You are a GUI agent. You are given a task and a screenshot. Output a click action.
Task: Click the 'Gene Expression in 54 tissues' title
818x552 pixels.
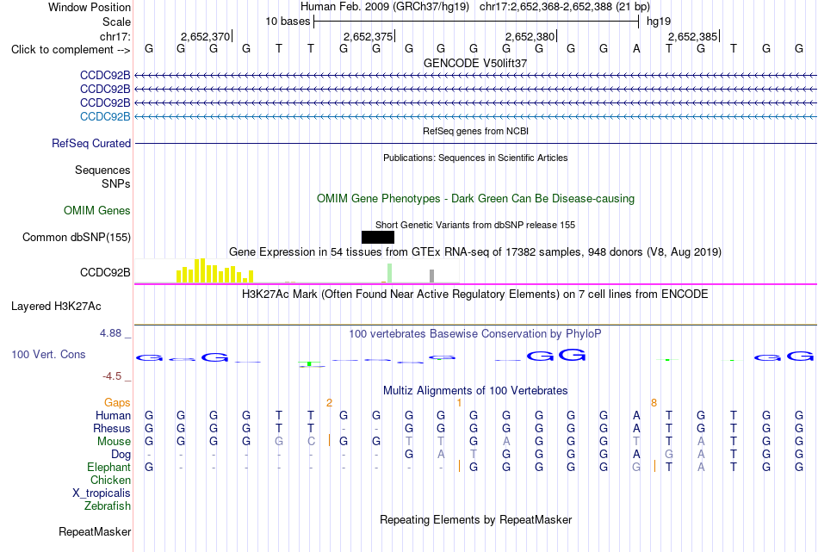(475, 252)
